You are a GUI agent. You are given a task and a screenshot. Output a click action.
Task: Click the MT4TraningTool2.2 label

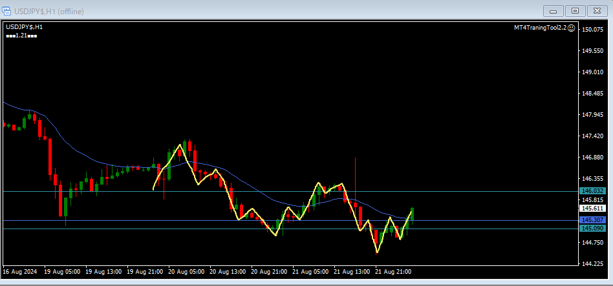(x=539, y=28)
